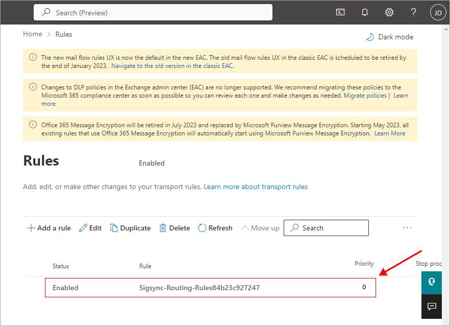450x326 pixels.
Task: Open the JD account avatar
Action: [438, 12]
